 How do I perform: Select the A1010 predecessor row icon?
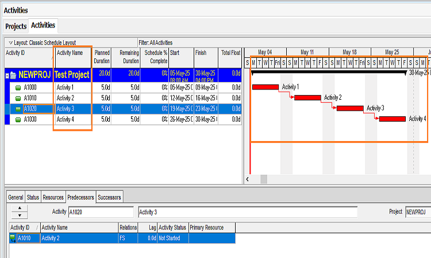(x=13, y=238)
